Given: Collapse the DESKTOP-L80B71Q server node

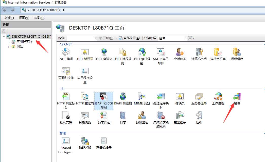Looking at the screenshot, I should tap(4, 37).
